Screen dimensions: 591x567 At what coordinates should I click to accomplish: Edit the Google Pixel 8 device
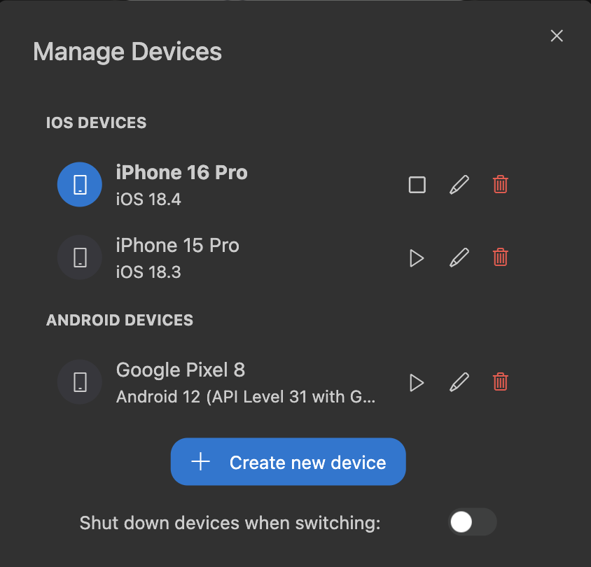pyautogui.click(x=459, y=382)
